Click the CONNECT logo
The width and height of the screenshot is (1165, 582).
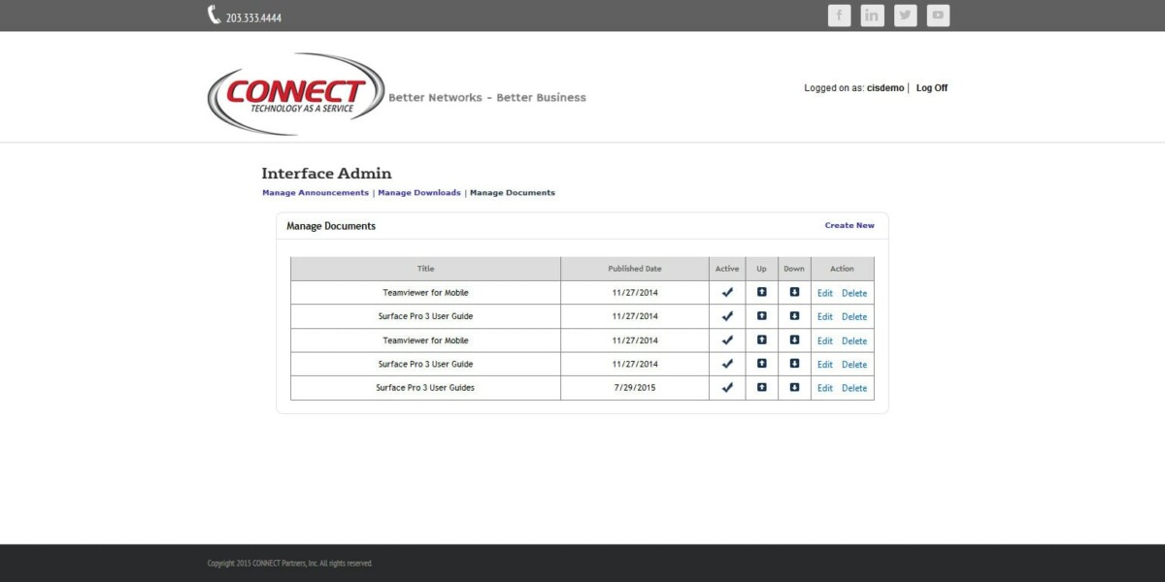(296, 94)
